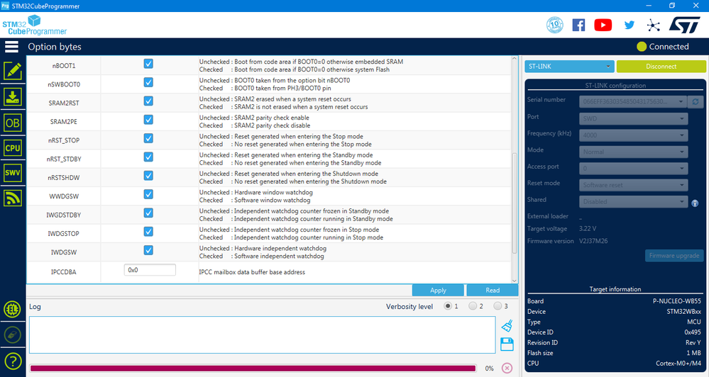Open the Facebook icon

point(579,25)
